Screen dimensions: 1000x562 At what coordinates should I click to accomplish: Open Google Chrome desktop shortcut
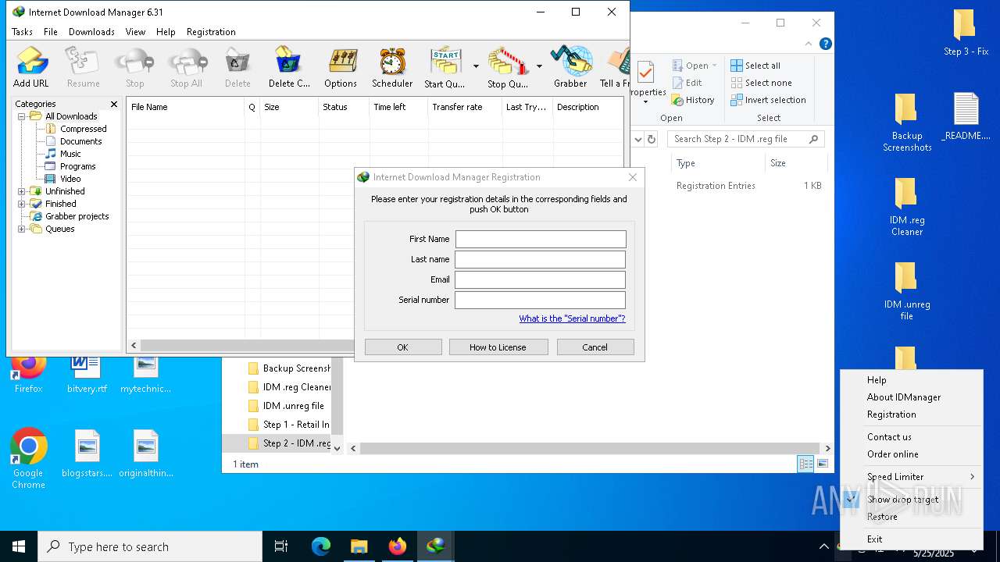pyautogui.click(x=29, y=459)
